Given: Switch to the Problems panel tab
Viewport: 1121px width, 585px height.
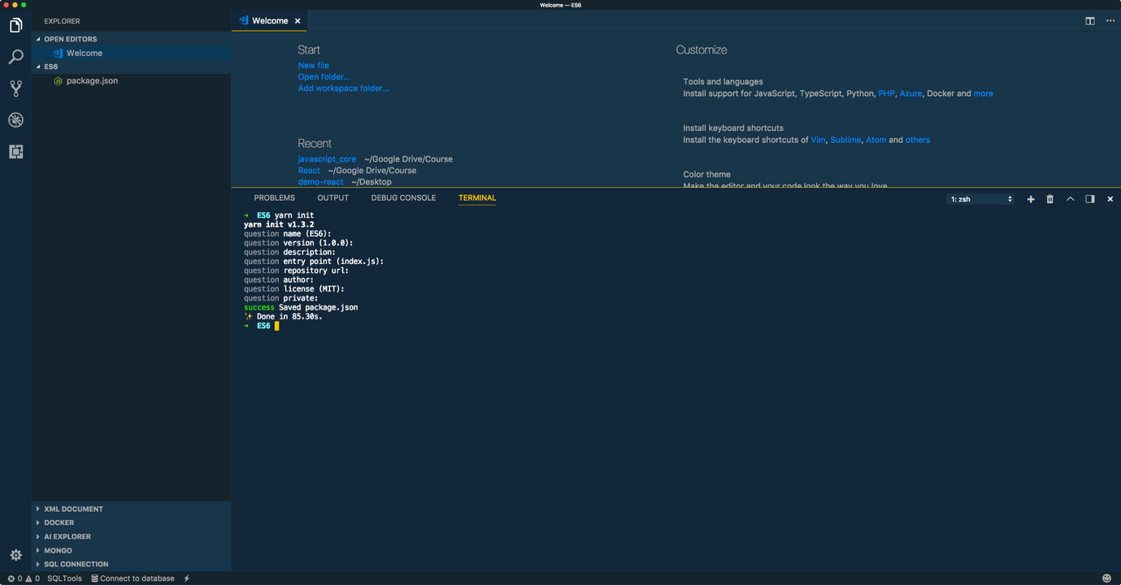Looking at the screenshot, I should coord(275,198).
